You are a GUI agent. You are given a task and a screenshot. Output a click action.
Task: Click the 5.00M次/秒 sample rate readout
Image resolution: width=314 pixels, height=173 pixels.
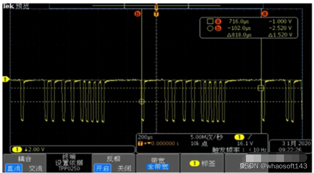207,137
